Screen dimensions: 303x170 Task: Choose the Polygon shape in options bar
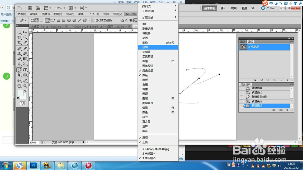[74, 20]
